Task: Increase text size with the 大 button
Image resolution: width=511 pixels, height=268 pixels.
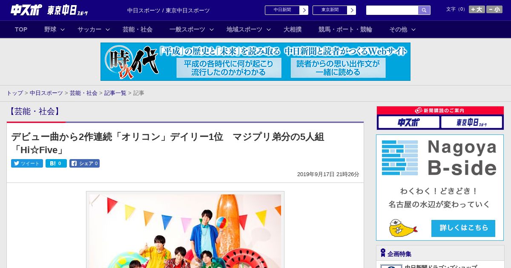Action: tap(477, 9)
